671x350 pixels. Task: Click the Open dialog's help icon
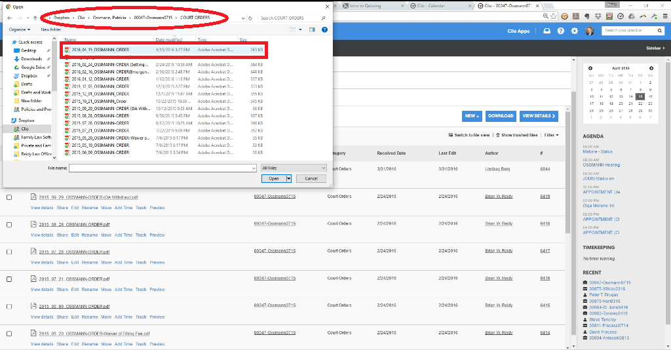[x=325, y=29]
